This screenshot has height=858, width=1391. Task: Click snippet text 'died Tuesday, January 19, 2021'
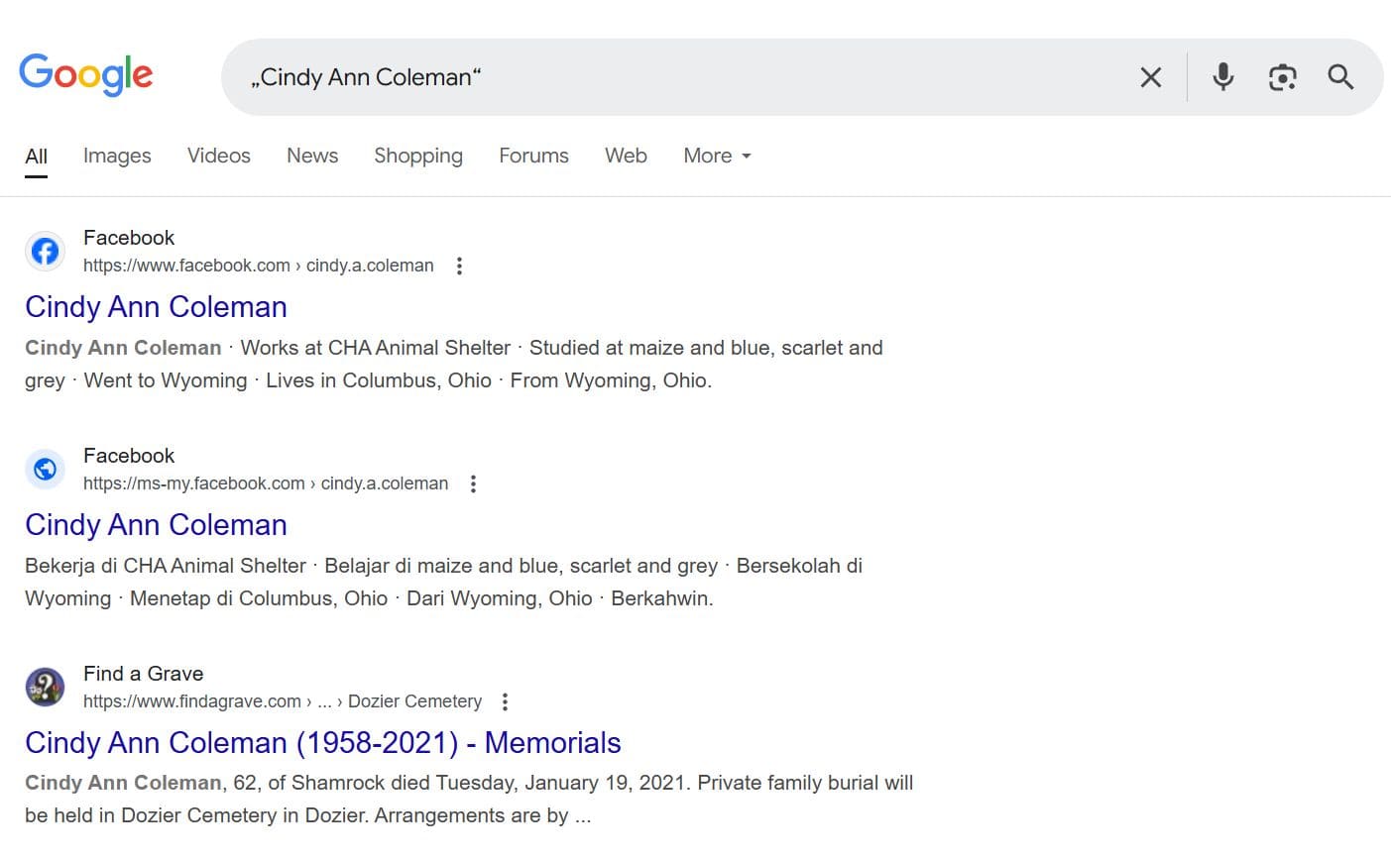(x=538, y=783)
